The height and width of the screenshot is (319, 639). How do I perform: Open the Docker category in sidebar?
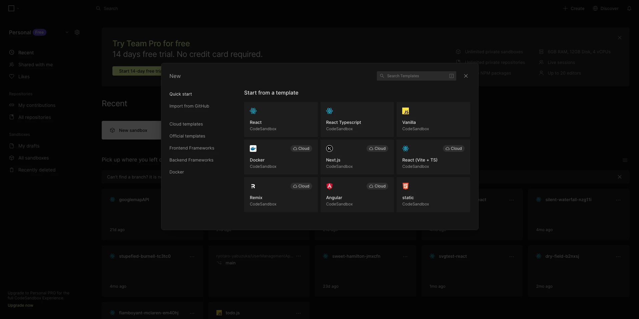coord(177,172)
